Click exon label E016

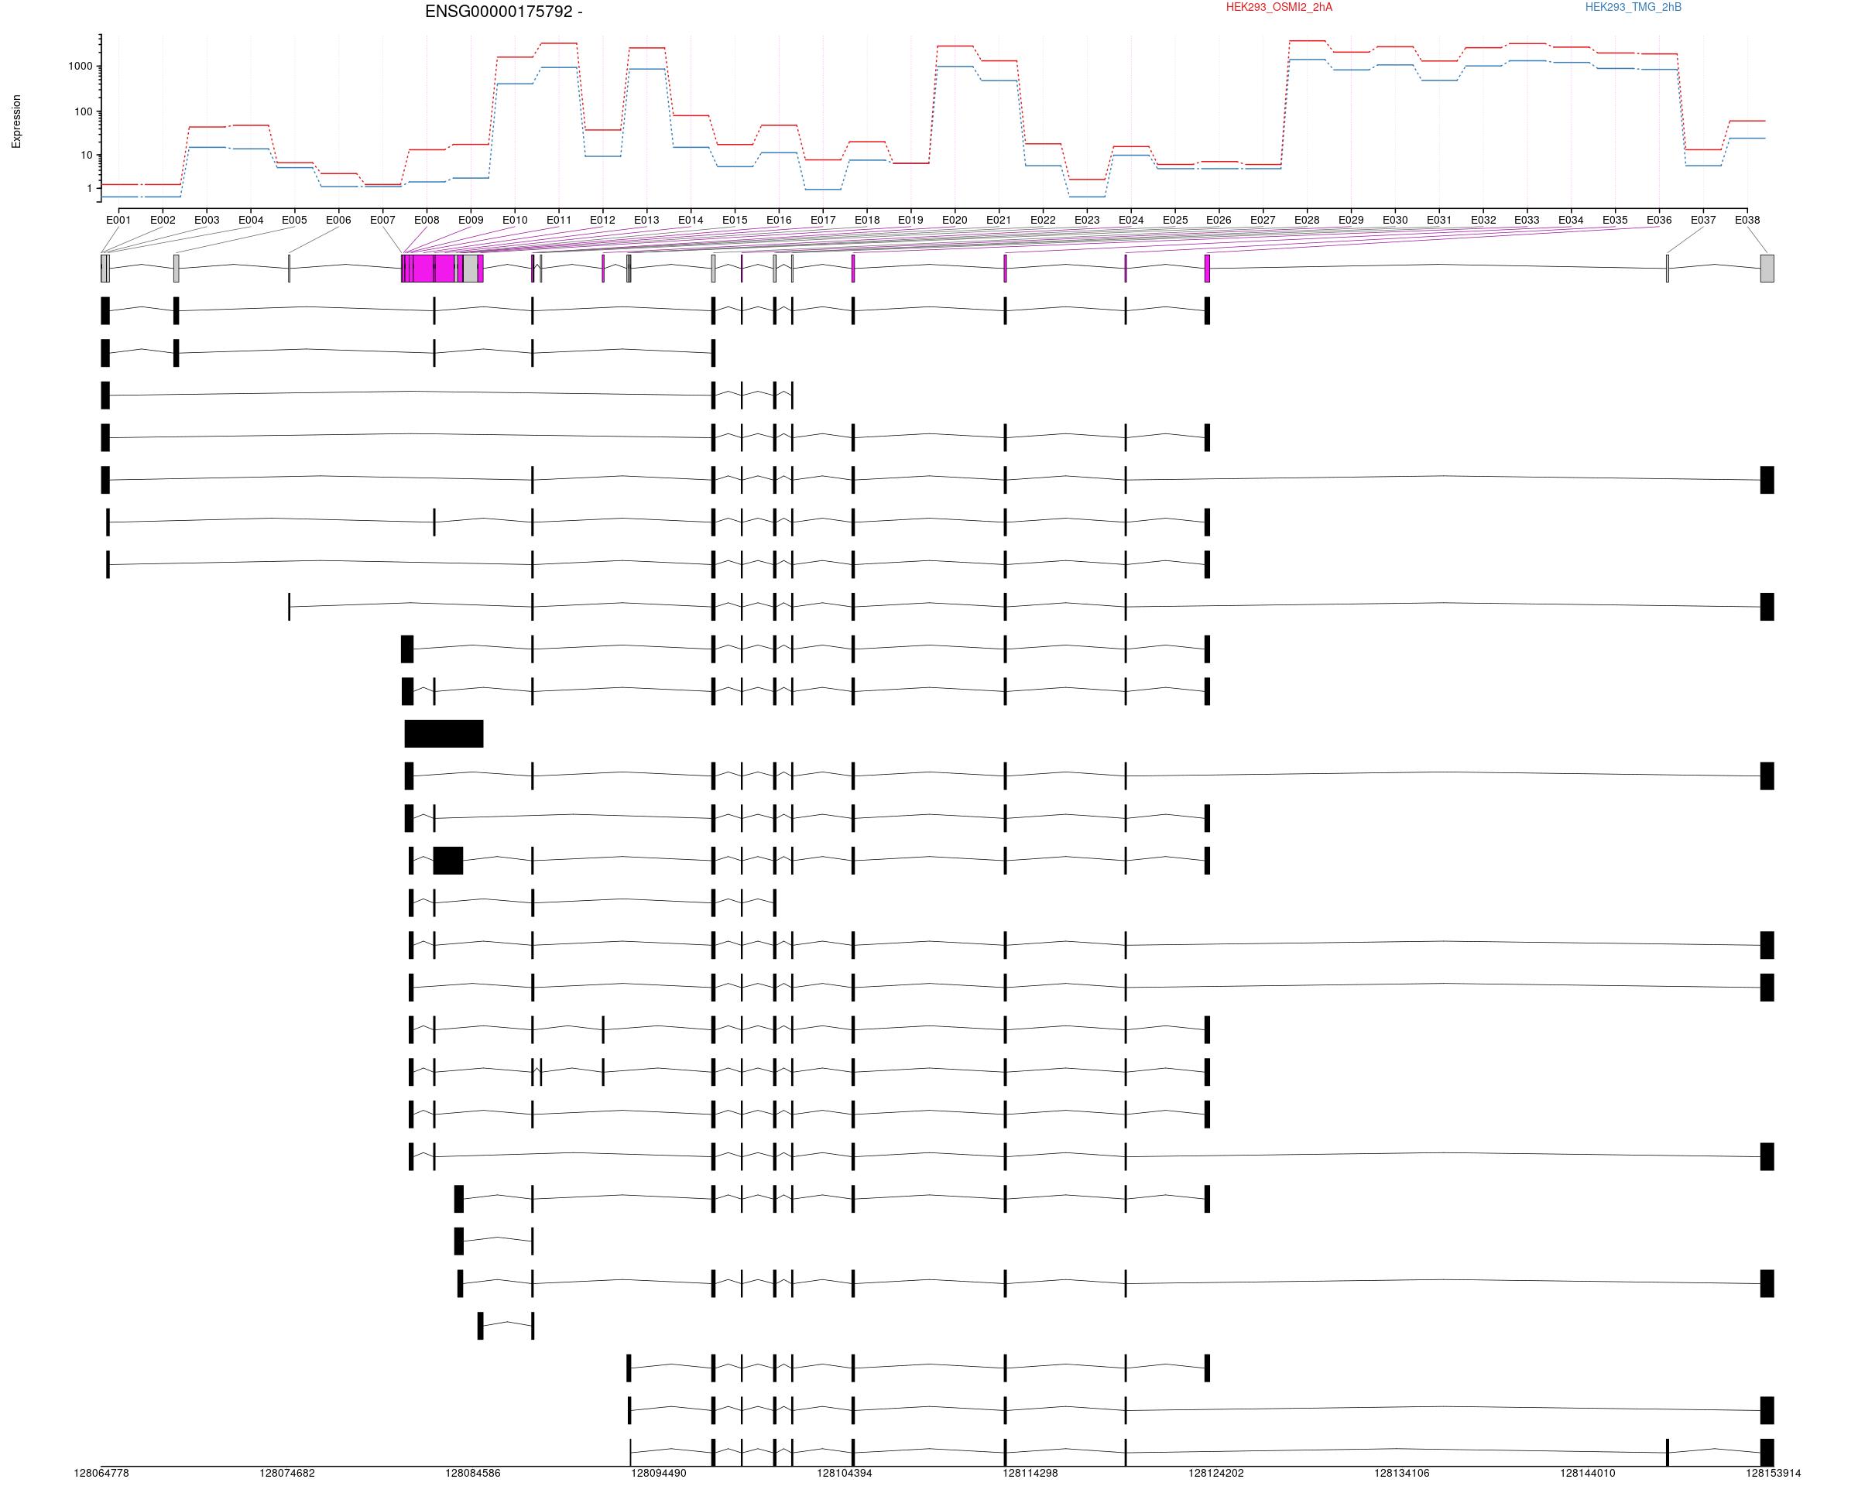pyautogui.click(x=778, y=221)
